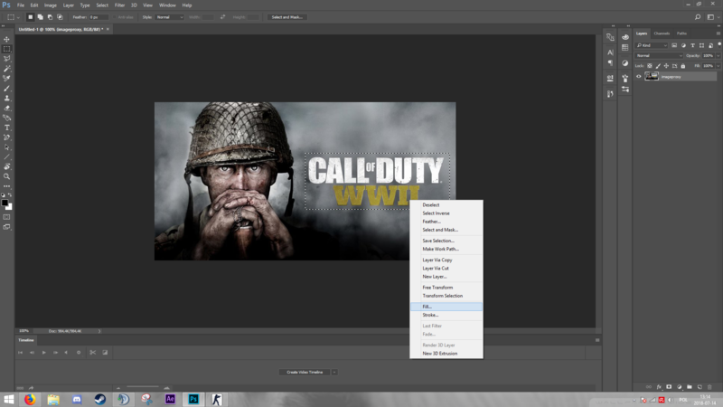
Task: Pick the Horizontal Type tool
Action: pos(7,128)
